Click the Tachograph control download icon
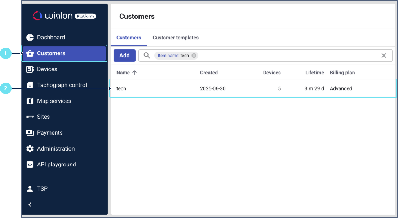This screenshot has width=398, height=218. click(30, 85)
